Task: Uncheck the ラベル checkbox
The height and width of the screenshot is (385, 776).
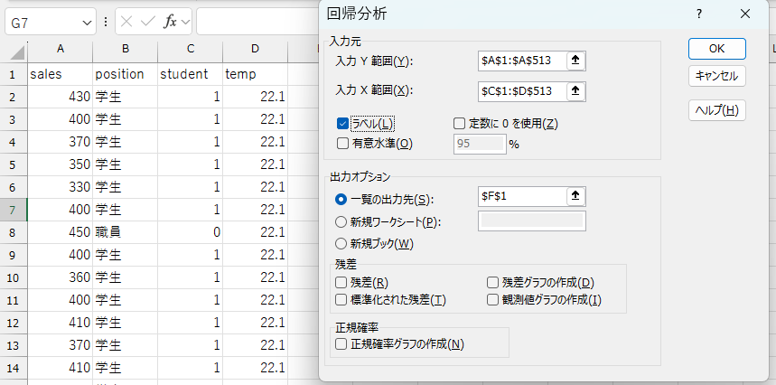Action: tap(343, 123)
